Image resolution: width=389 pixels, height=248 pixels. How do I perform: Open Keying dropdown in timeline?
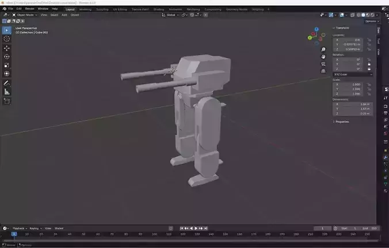click(x=36, y=228)
